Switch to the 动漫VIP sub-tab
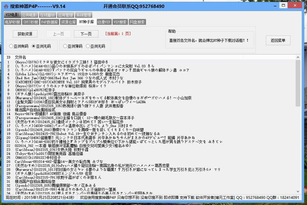The height and width of the screenshot is (205, 307). click(104, 22)
